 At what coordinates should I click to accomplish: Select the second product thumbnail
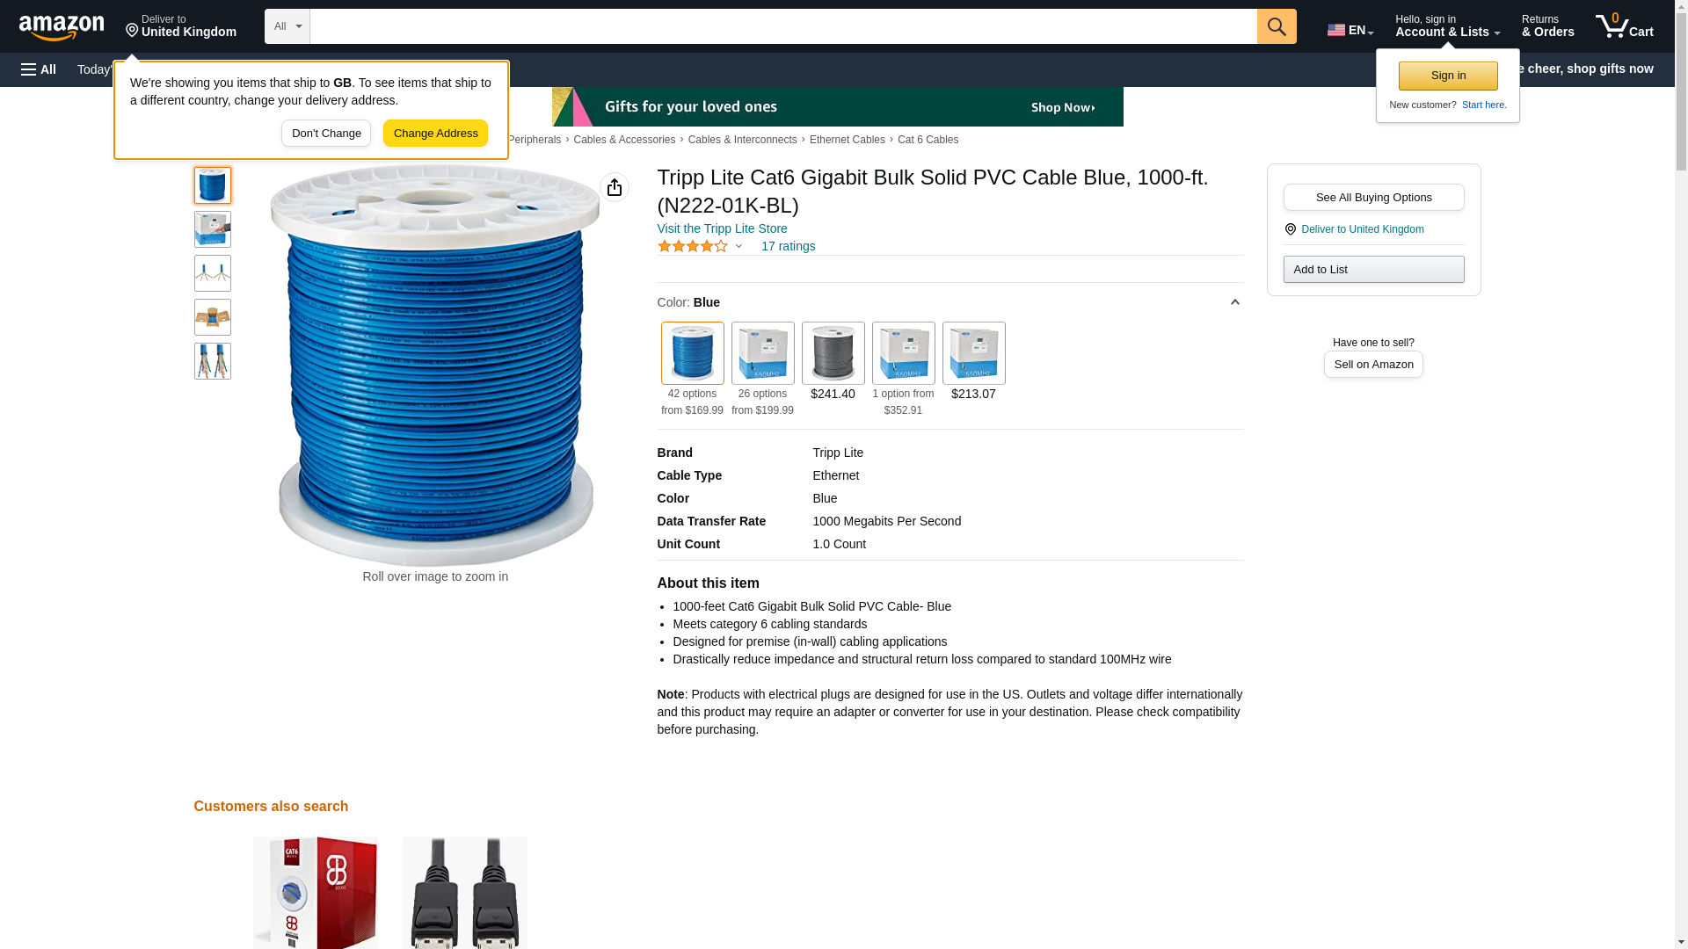pos(213,229)
